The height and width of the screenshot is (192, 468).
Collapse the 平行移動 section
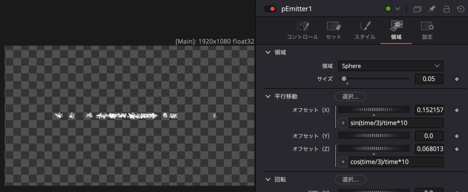tap(268, 96)
